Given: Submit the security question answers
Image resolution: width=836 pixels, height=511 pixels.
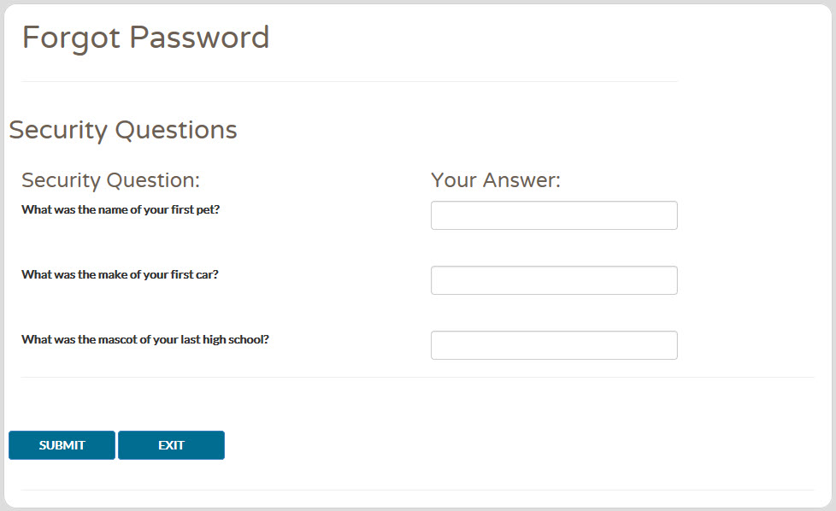Looking at the screenshot, I should pos(62,445).
